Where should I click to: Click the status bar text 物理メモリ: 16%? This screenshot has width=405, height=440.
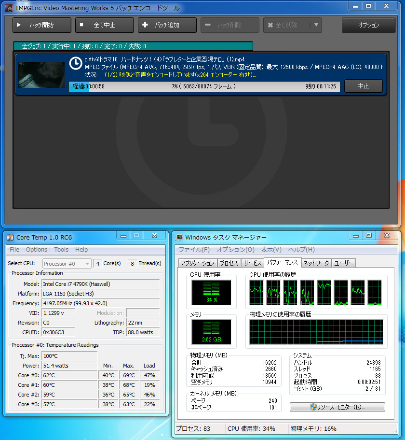[x=313, y=429]
